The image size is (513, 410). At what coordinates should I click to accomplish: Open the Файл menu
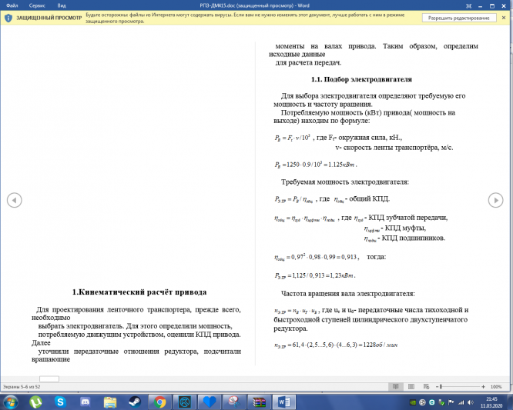point(12,5)
